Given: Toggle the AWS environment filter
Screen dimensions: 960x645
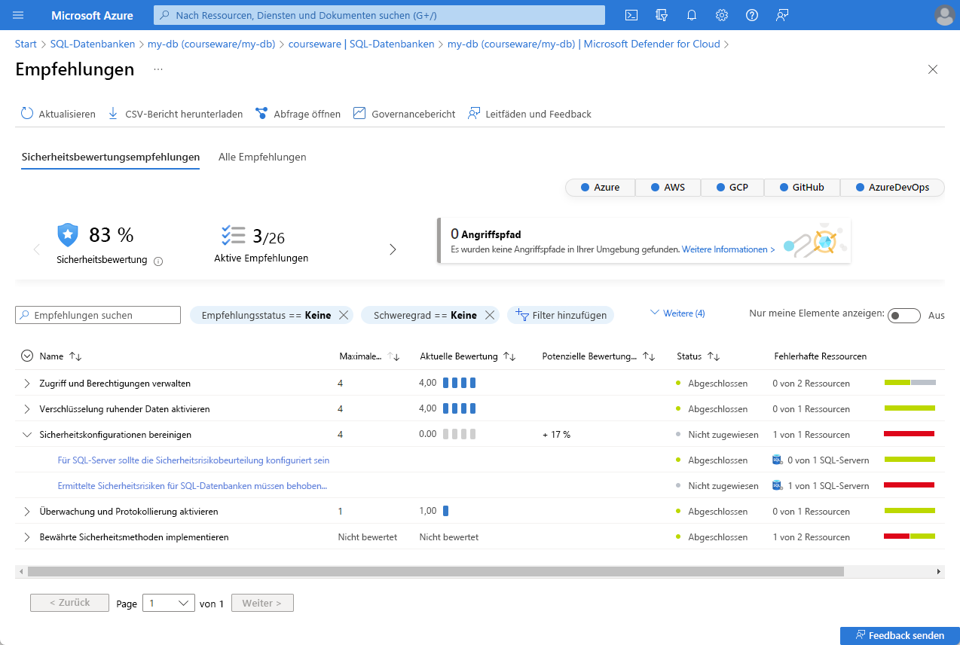Looking at the screenshot, I should pos(668,187).
